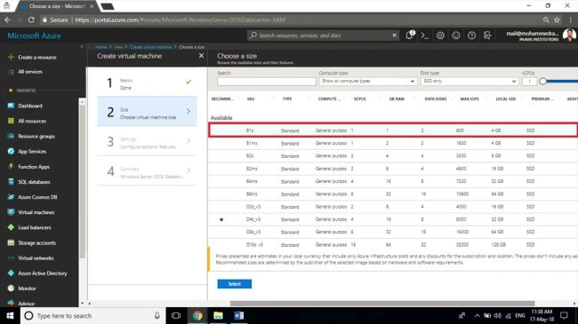
Task: Select the D8s_v3 size row
Action: click(x=393, y=232)
